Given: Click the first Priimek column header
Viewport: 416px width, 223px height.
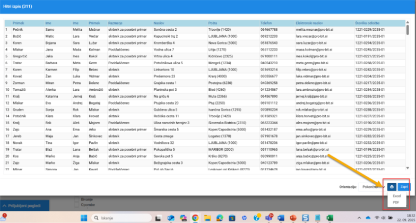Looking at the screenshot, I should click(x=18, y=23).
